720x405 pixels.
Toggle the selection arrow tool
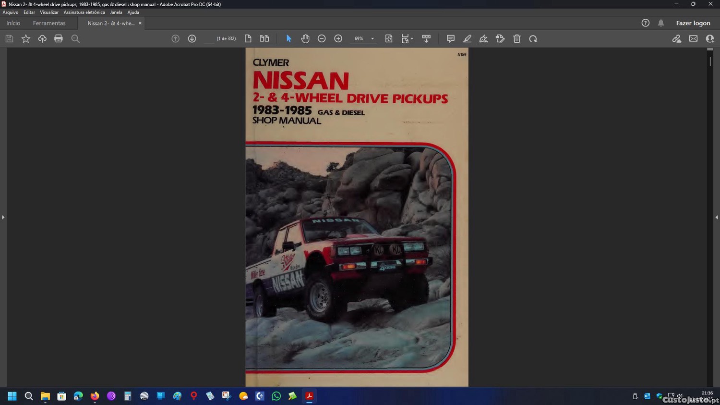pyautogui.click(x=289, y=38)
